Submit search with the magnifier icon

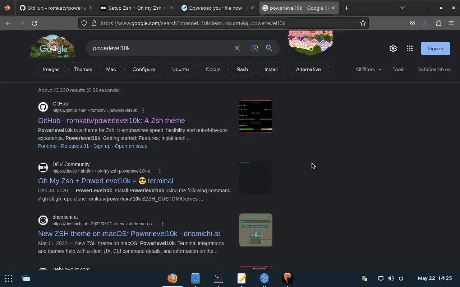coord(269,48)
